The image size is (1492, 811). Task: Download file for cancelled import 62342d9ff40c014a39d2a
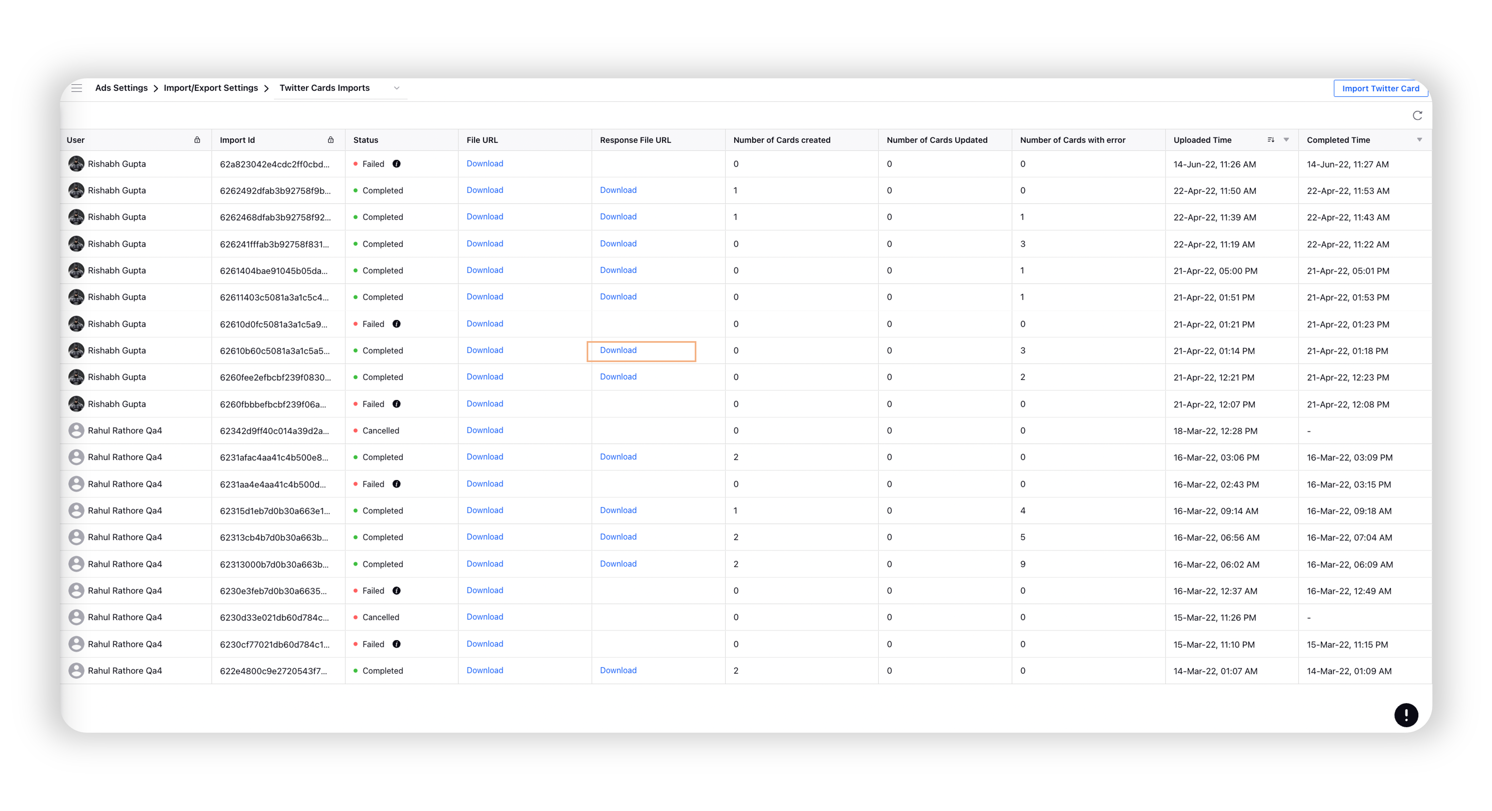[x=485, y=430]
